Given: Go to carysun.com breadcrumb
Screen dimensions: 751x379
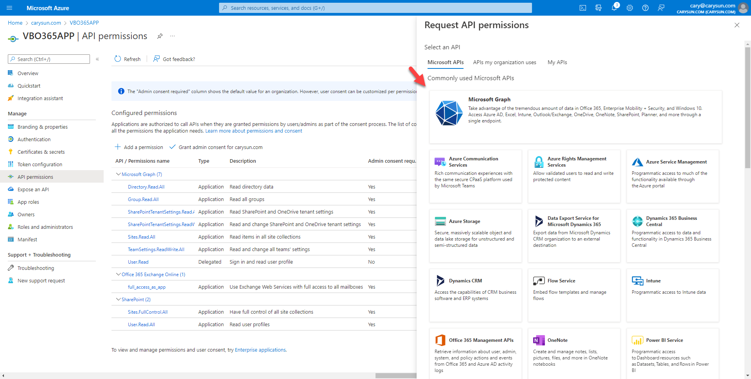Looking at the screenshot, I should pyautogui.click(x=46, y=23).
